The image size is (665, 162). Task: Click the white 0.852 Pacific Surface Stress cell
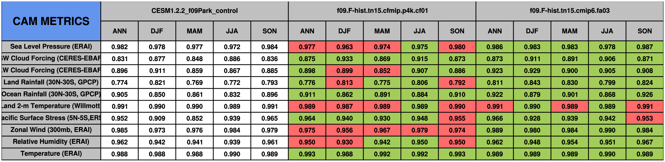coord(194,118)
